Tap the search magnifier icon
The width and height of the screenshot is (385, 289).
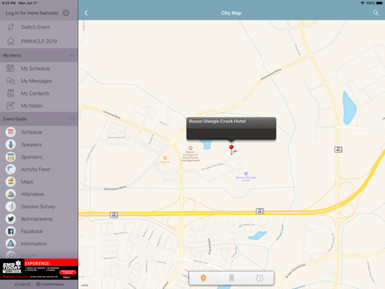(376, 13)
